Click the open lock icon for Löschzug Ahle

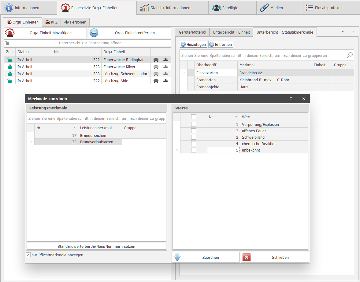10,81
